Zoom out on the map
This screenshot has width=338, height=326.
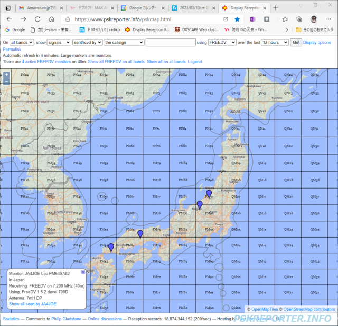tap(6, 82)
